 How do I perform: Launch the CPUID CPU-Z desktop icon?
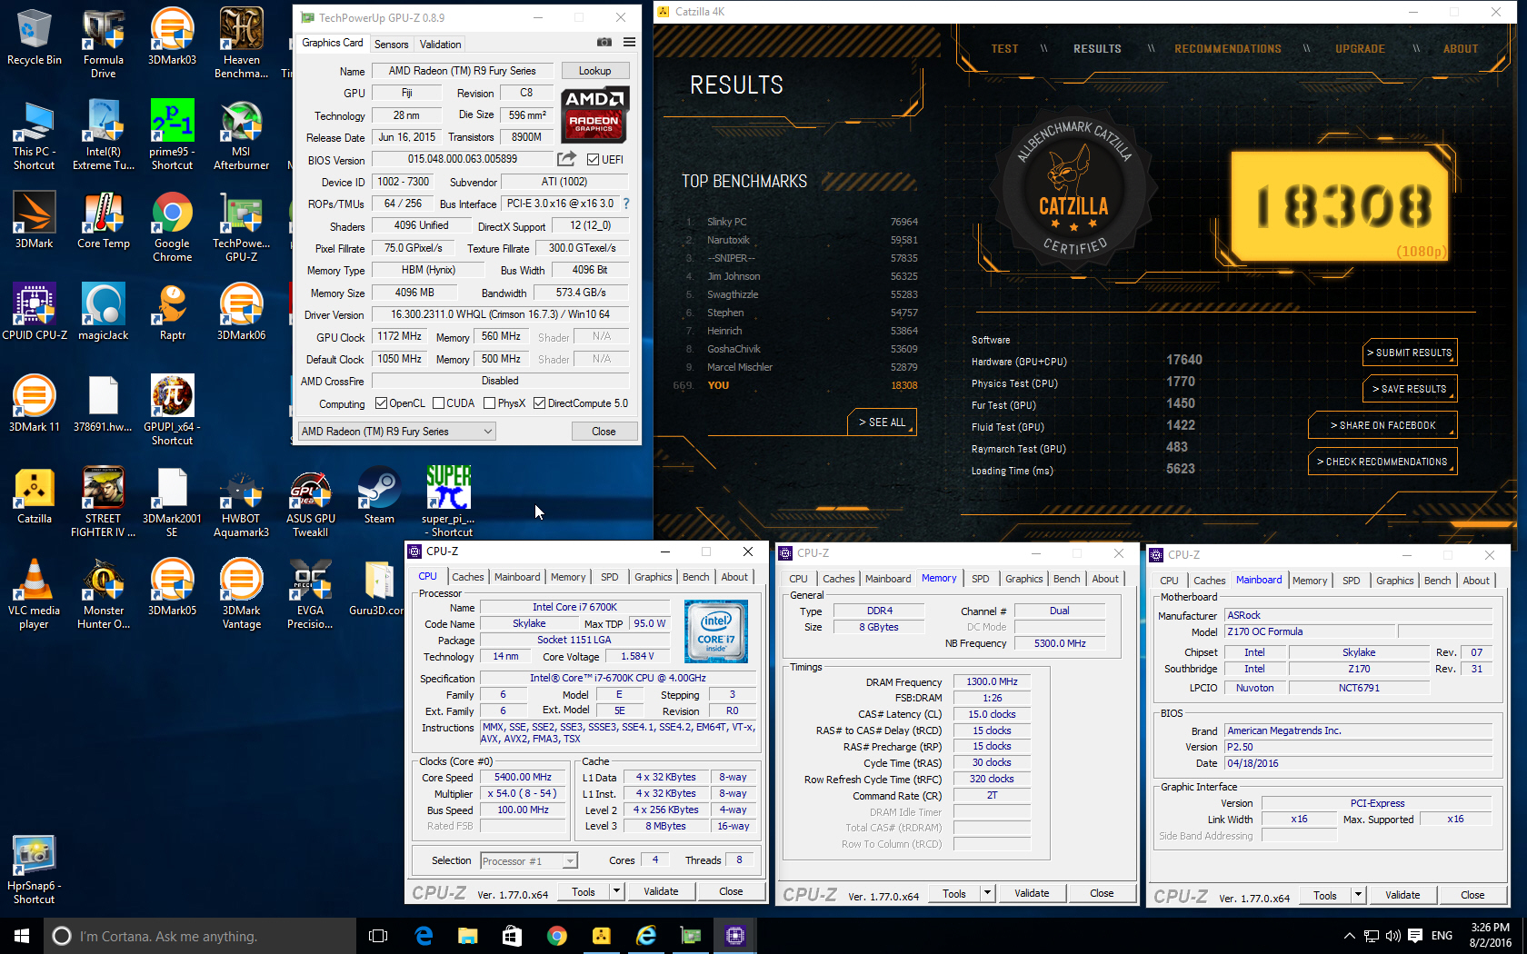coord(35,312)
